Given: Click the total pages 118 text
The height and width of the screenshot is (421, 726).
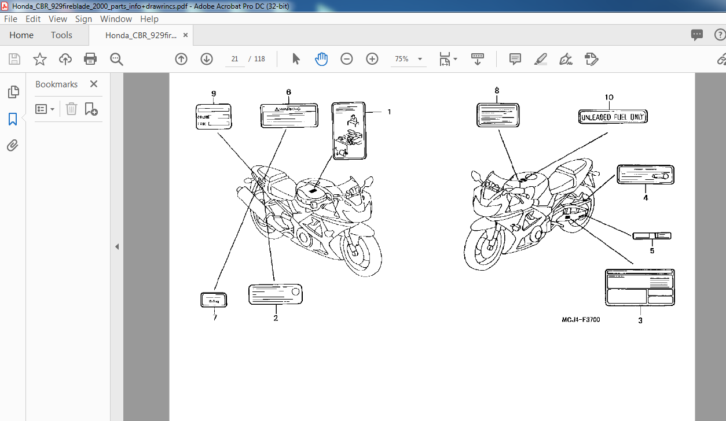Looking at the screenshot, I should (x=260, y=59).
